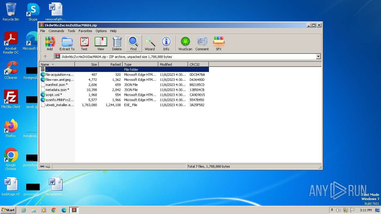Open the Favorites menu
Screen dimensions: 381x214
click(x=85, y=31)
